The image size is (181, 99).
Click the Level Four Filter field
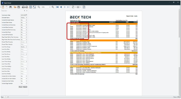pyautogui.click(x=24, y=71)
